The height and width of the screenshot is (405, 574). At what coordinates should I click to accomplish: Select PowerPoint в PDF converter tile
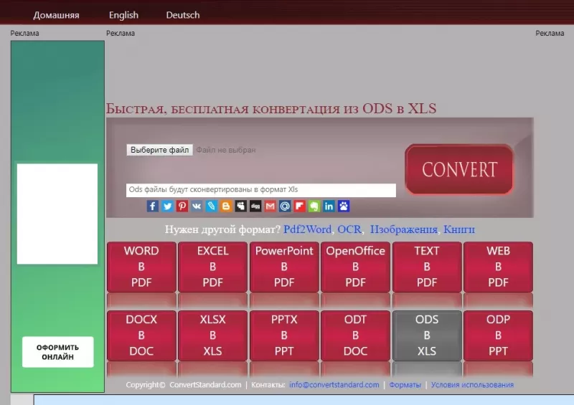[x=284, y=267]
